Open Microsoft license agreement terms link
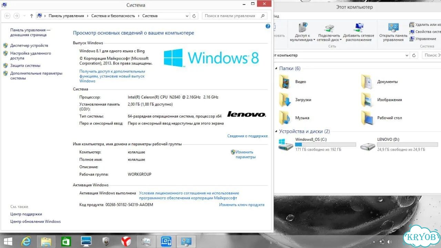This screenshot has width=441, height=248. pyautogui.click(x=189, y=196)
